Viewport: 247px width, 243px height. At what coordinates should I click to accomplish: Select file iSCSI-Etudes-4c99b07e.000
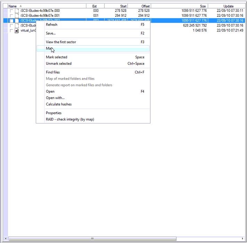(x=40, y=11)
